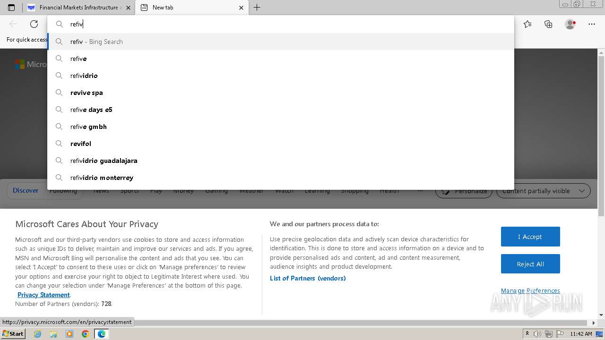Select 'refividrio monterrey' suggestion
The width and height of the screenshot is (605, 340).
(281, 178)
